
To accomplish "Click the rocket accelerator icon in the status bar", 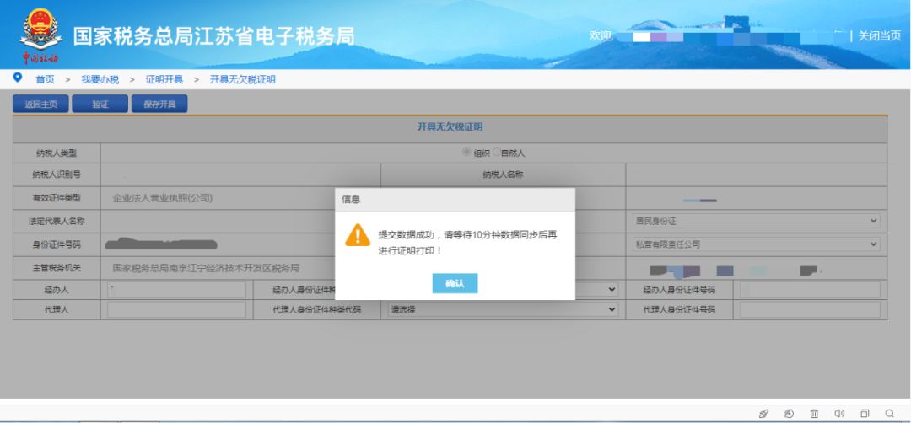I will [x=763, y=414].
